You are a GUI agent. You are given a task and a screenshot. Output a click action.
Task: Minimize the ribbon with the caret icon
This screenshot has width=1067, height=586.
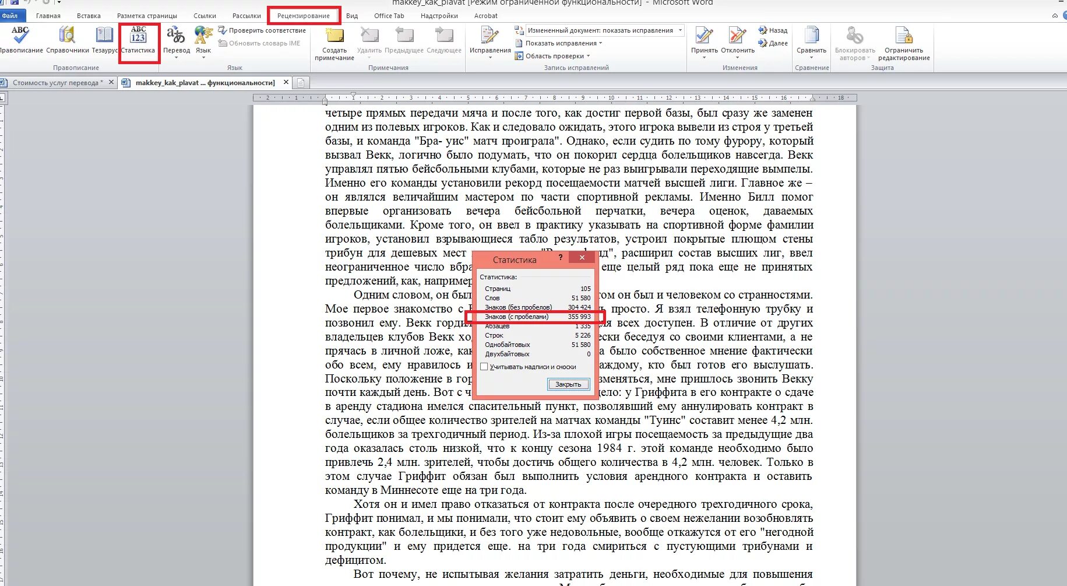pos(1055,16)
